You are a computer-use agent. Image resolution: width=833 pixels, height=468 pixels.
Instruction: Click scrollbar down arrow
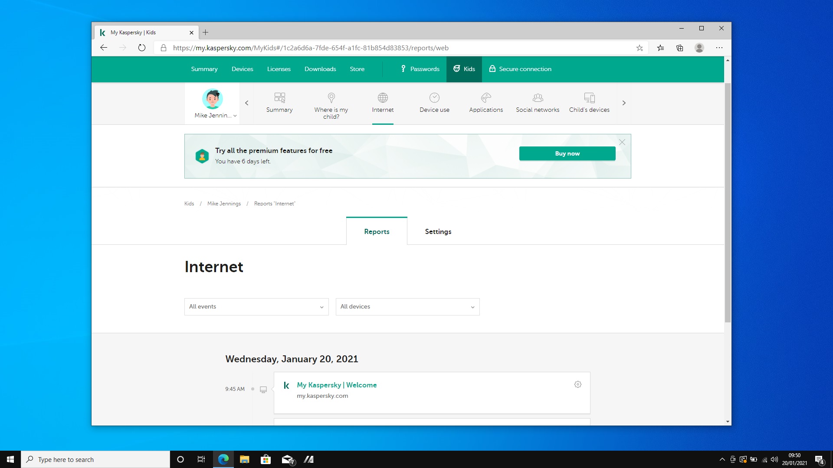point(728,422)
